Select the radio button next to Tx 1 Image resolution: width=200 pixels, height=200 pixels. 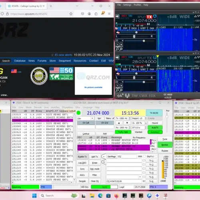[144, 160]
